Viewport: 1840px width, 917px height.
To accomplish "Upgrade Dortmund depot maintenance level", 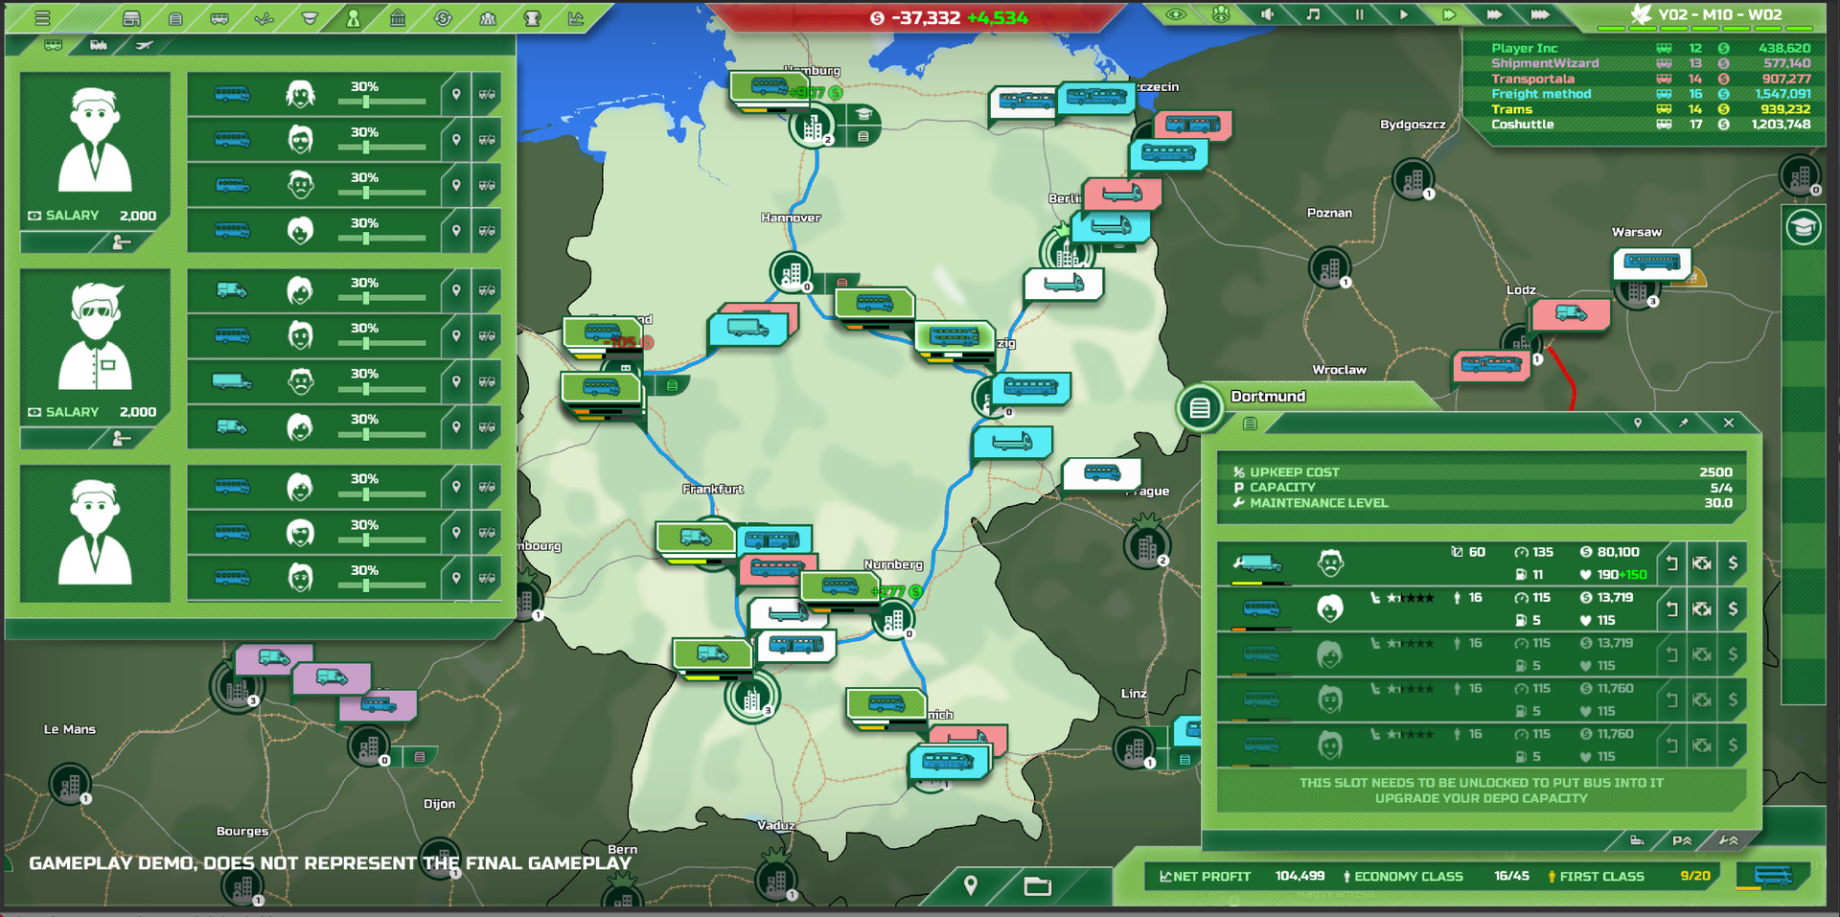I will (1728, 840).
